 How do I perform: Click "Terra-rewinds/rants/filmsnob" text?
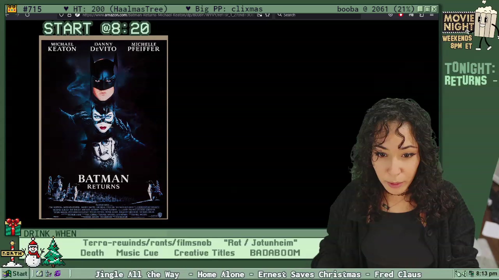point(147,243)
